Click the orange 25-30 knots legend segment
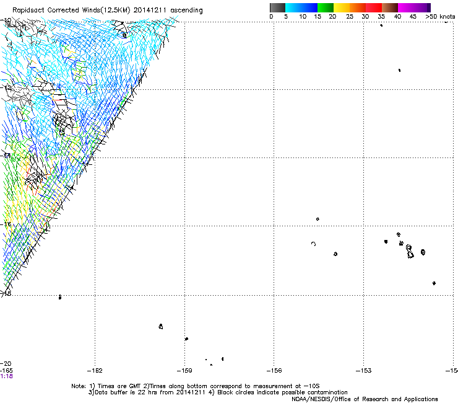The image size is (458, 403). (x=358, y=7)
